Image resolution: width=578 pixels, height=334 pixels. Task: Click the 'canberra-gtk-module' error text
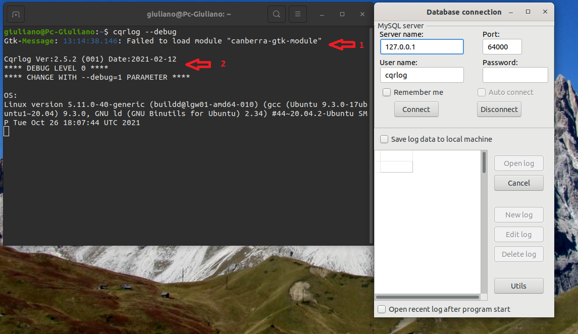tap(274, 41)
